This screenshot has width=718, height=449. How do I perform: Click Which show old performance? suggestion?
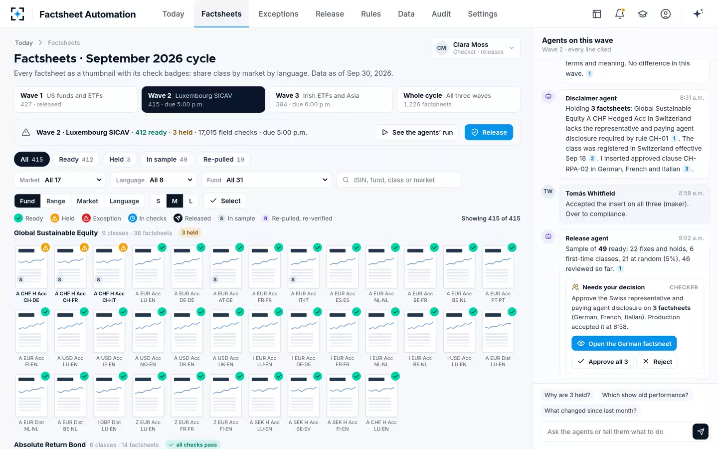[645, 395]
